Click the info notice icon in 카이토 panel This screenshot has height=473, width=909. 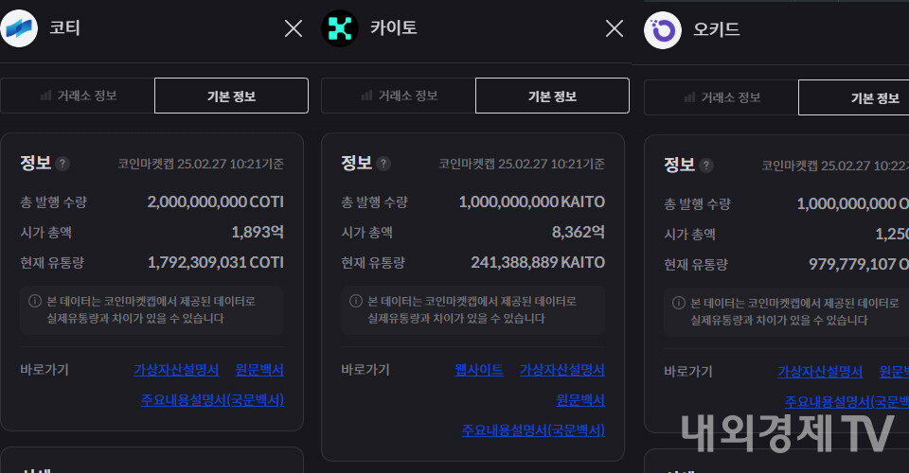[356, 302]
